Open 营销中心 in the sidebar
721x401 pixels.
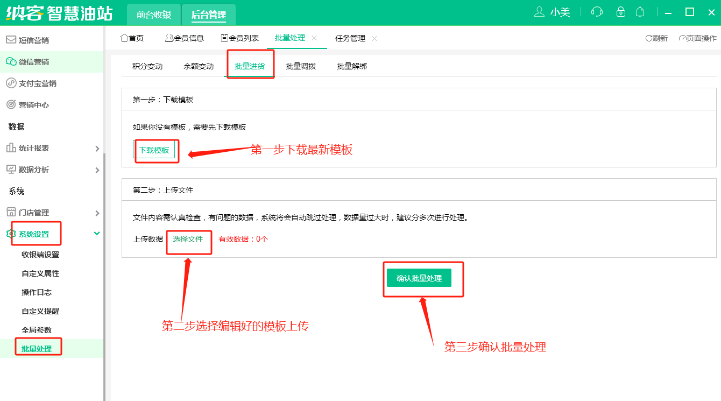point(33,105)
